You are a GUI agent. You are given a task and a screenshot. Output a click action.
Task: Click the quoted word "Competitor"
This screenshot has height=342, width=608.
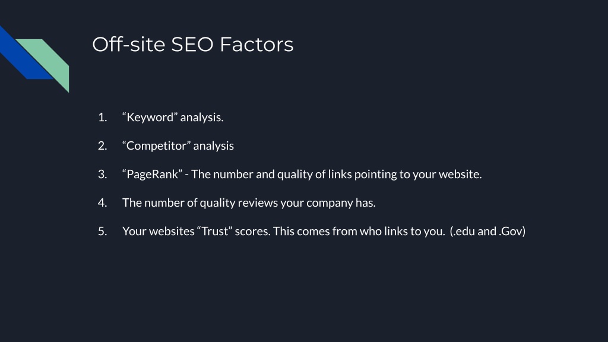[x=156, y=146]
